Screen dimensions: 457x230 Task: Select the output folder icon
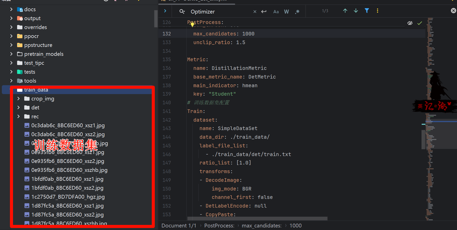[20, 18]
